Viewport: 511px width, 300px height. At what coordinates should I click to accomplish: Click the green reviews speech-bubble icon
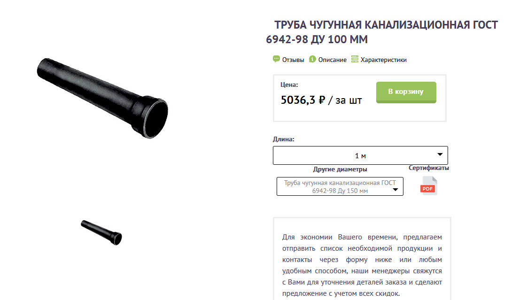point(276,59)
